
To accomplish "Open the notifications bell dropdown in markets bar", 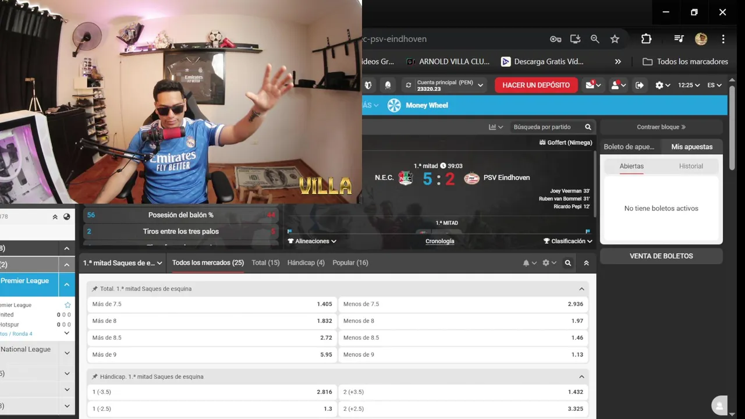I will click(x=529, y=263).
